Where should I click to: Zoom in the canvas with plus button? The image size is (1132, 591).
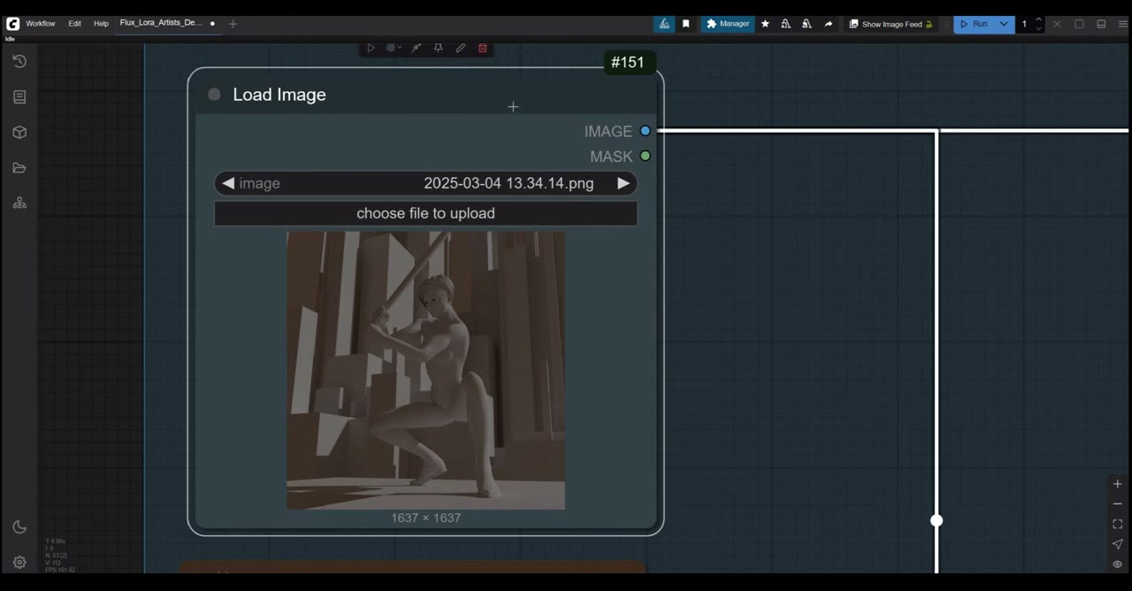(x=1118, y=484)
